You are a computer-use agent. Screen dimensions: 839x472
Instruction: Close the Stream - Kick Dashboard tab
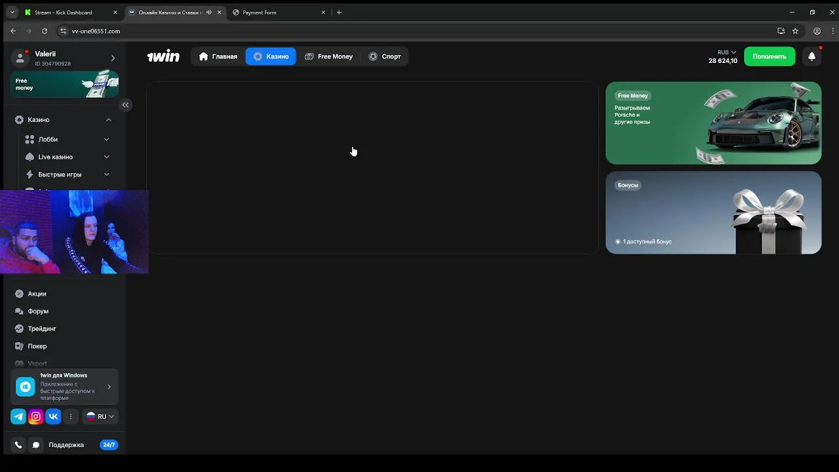coord(115,12)
